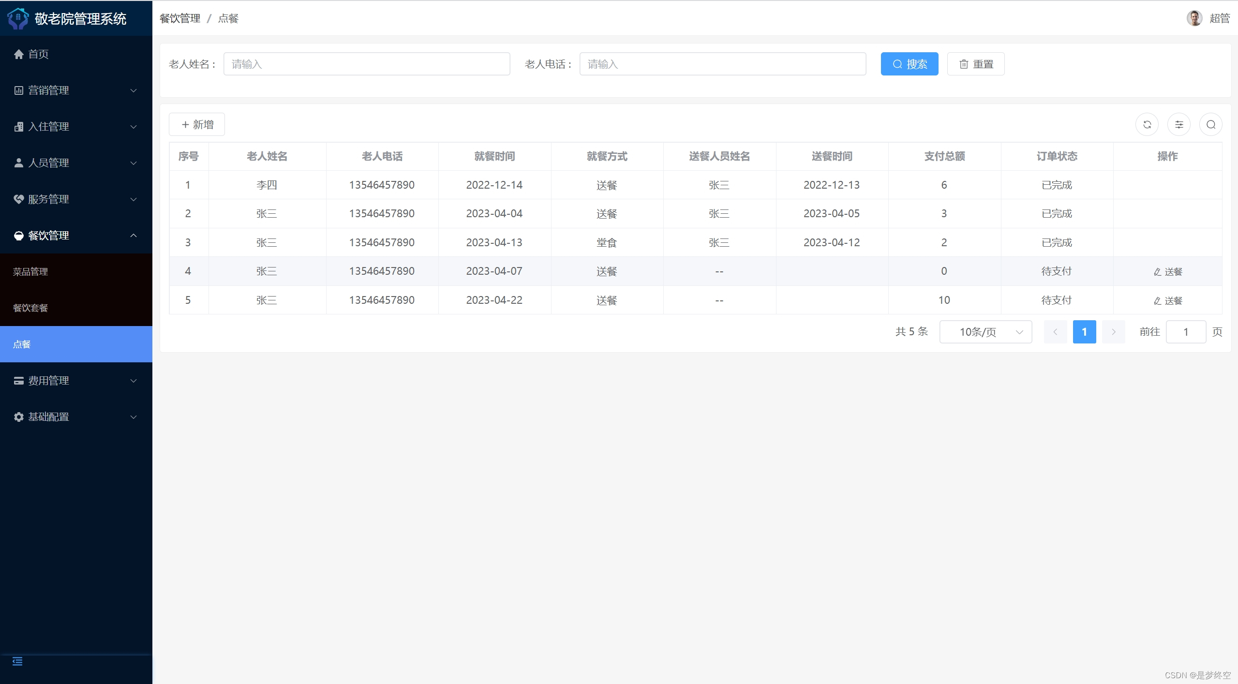Click the 搜索 button
Image resolution: width=1238 pixels, height=684 pixels.
pyautogui.click(x=910, y=64)
